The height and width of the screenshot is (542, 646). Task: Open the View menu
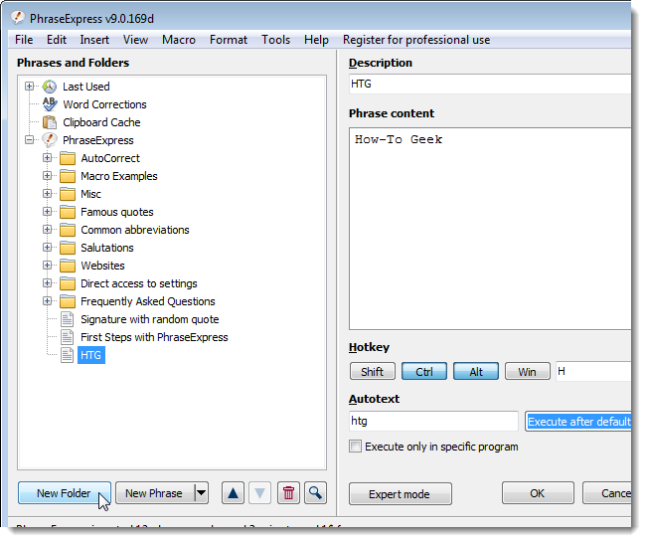[135, 40]
